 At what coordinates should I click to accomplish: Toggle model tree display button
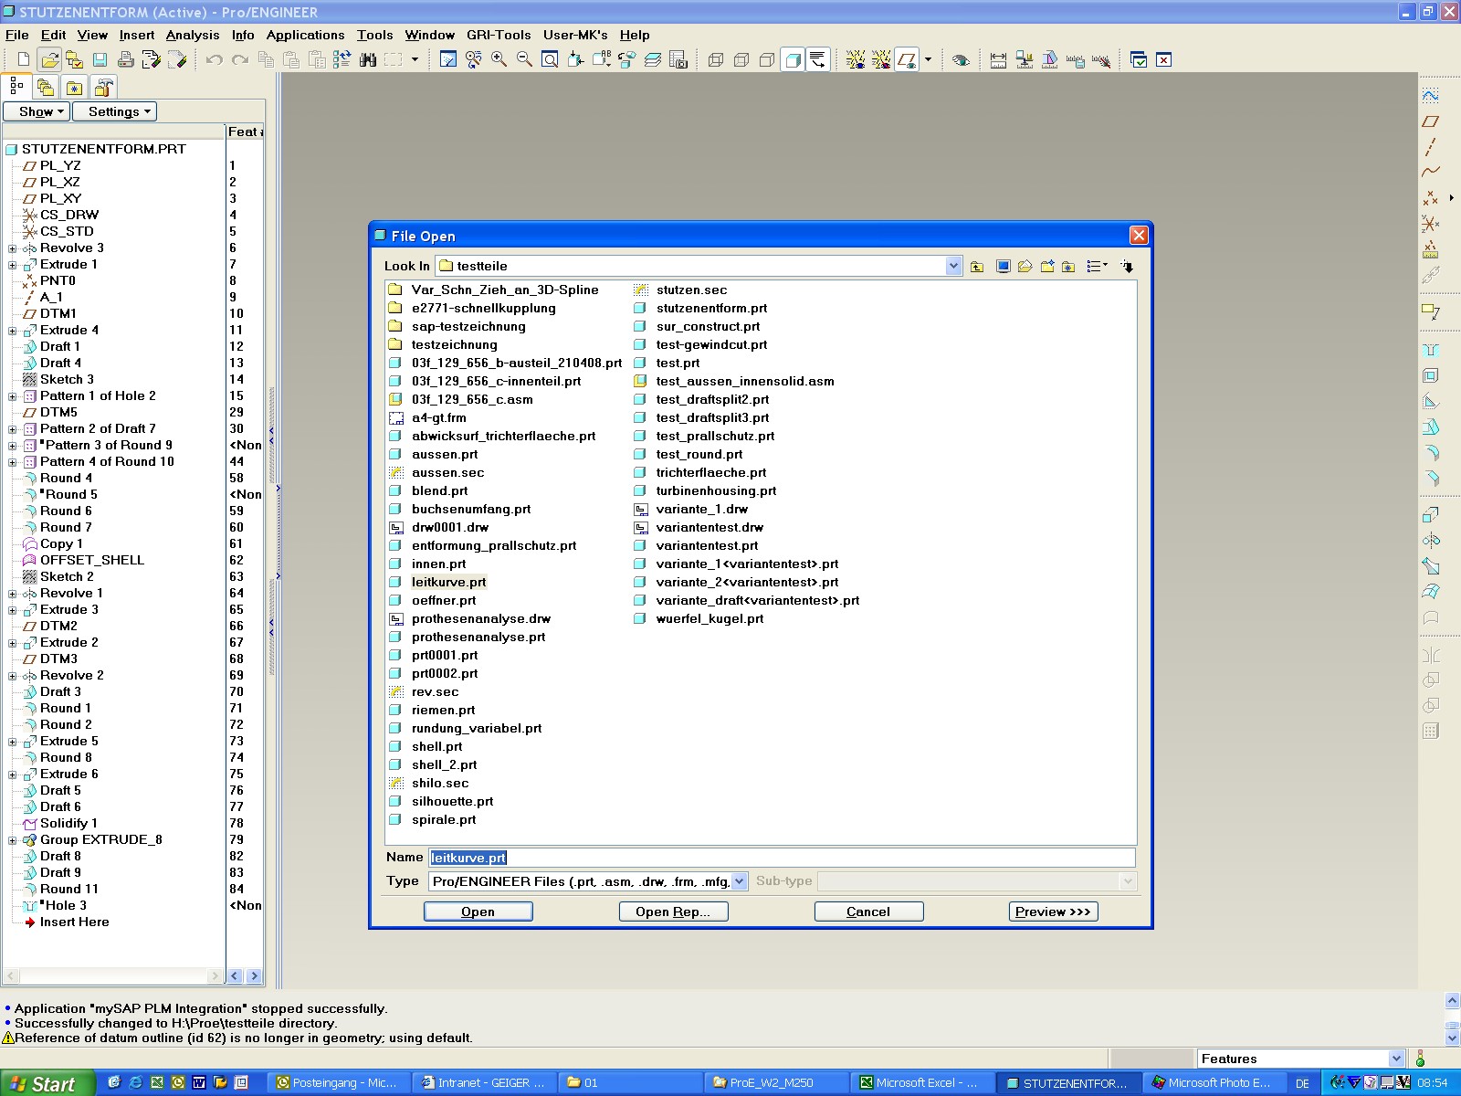click(x=818, y=59)
